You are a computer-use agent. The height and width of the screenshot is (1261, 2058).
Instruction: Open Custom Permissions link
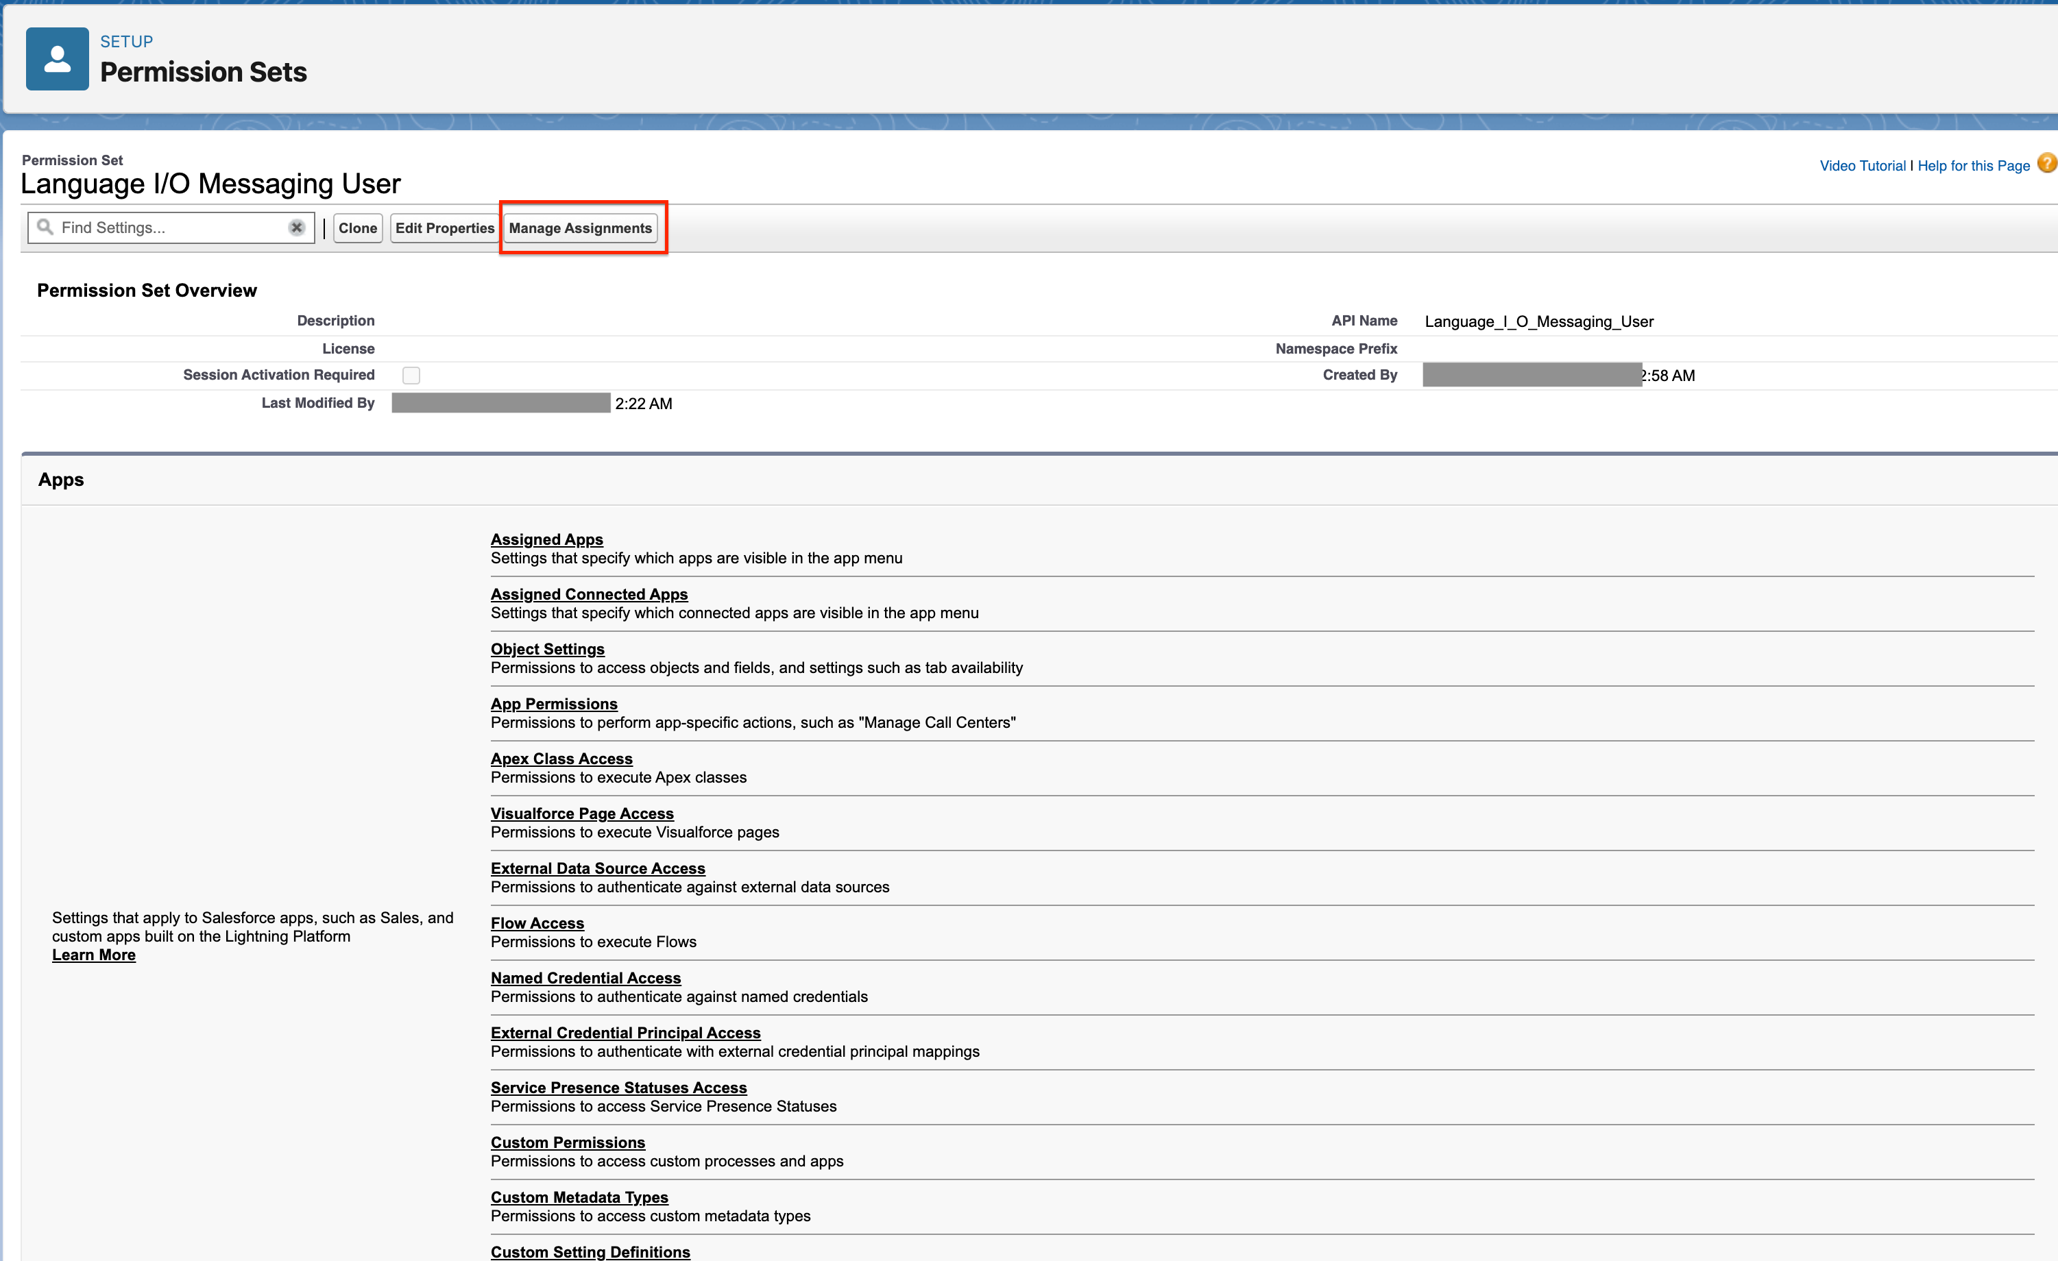[x=568, y=1142]
